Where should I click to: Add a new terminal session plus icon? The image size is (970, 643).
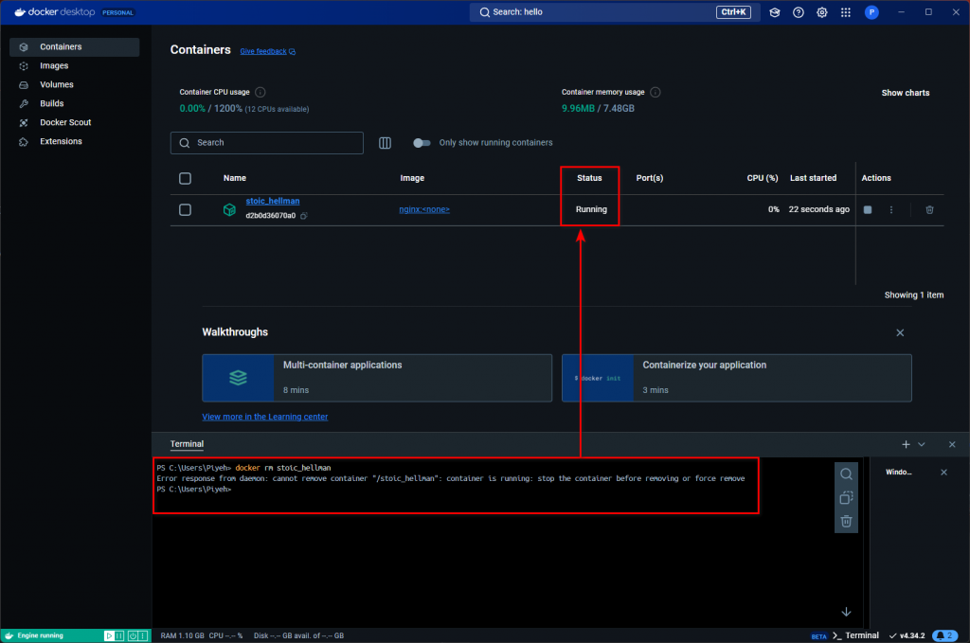pos(906,444)
